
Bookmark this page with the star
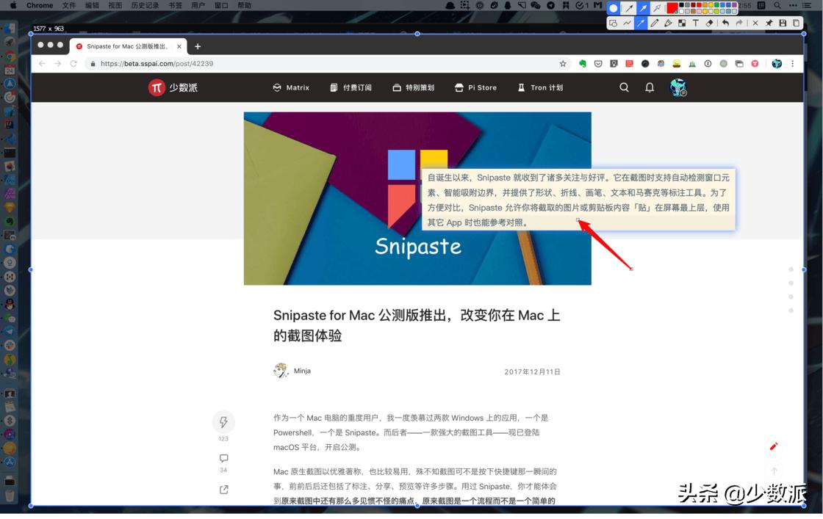[x=563, y=63]
